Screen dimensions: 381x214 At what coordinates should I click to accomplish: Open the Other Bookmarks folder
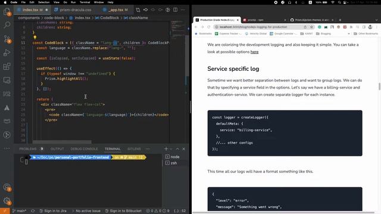click(x=366, y=34)
